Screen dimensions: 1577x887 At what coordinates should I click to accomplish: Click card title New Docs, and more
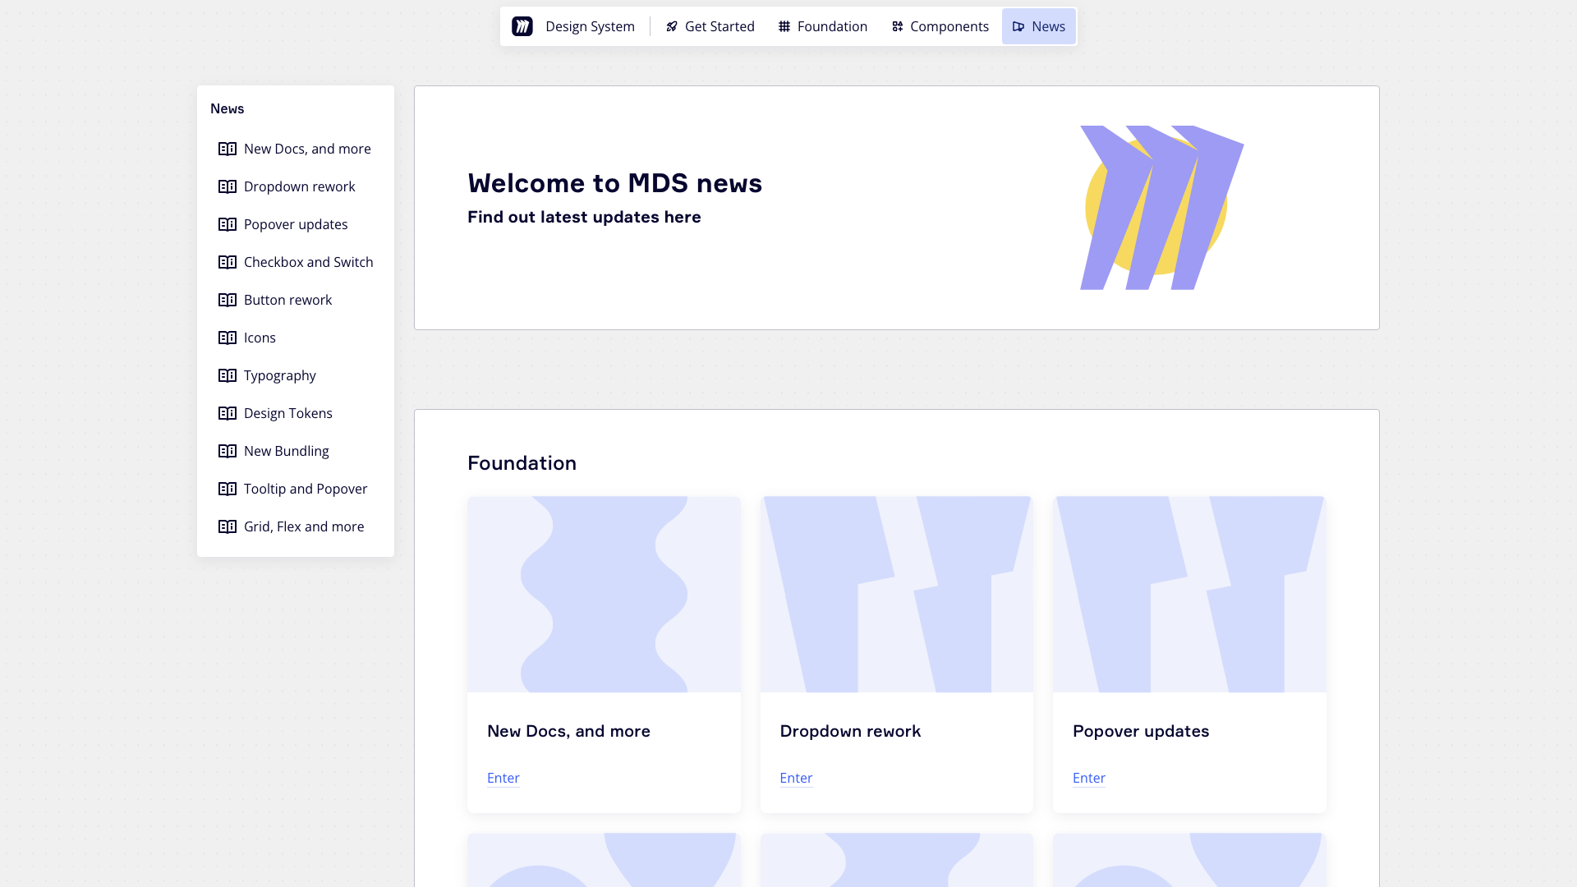(x=568, y=731)
